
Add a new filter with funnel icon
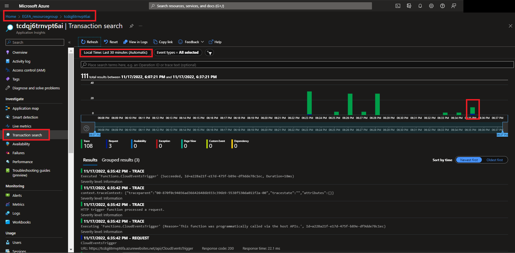[x=209, y=53]
